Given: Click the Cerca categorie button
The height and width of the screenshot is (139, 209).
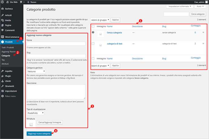Looking at the screenshot, I should [198, 14].
